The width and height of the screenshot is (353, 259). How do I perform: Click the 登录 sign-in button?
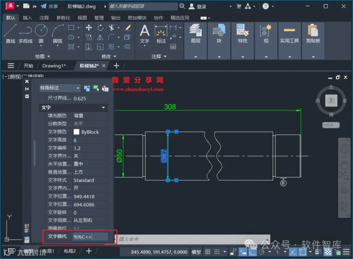(197, 7)
